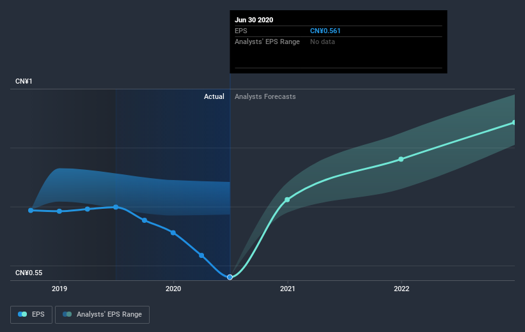Image resolution: width=525 pixels, height=332 pixels.
Task: Click the No data tooltip value
Action: point(322,41)
